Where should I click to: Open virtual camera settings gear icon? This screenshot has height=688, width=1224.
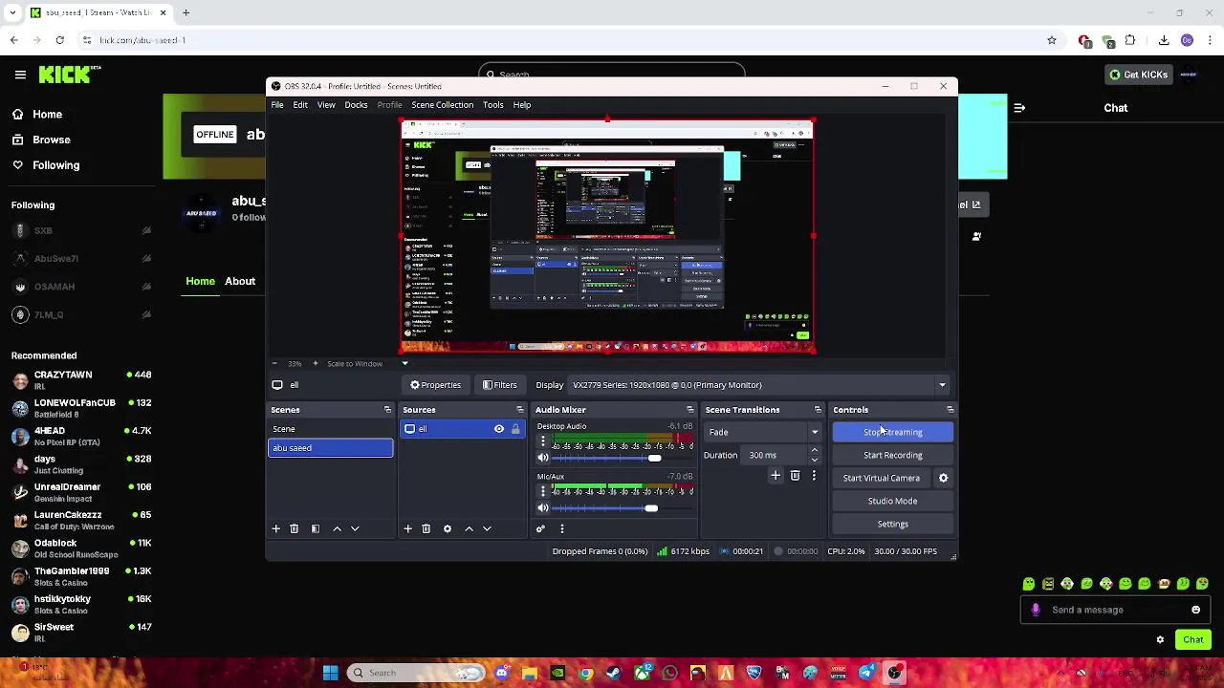[943, 478]
